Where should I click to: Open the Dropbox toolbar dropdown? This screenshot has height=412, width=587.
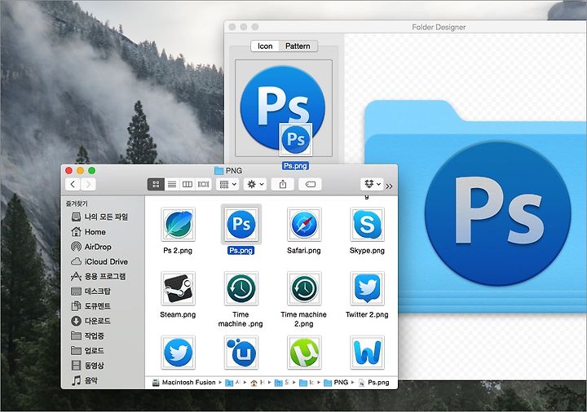[x=372, y=184]
